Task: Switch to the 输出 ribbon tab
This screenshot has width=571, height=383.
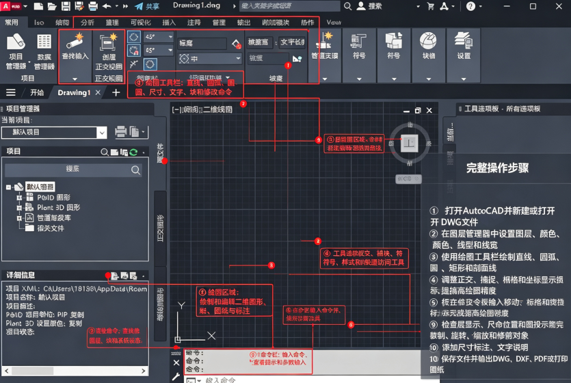Action: click(243, 23)
